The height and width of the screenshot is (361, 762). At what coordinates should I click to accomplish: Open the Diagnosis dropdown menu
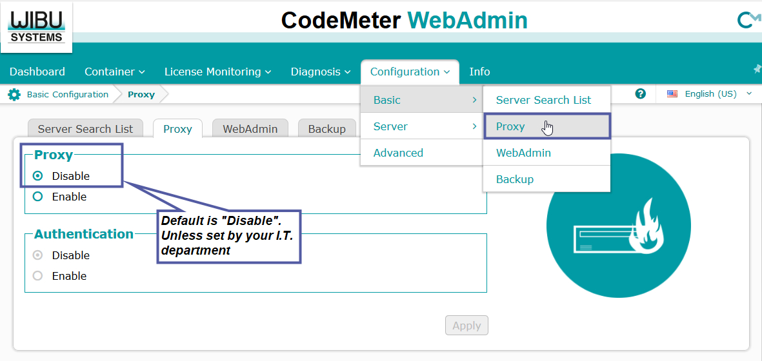tap(321, 72)
